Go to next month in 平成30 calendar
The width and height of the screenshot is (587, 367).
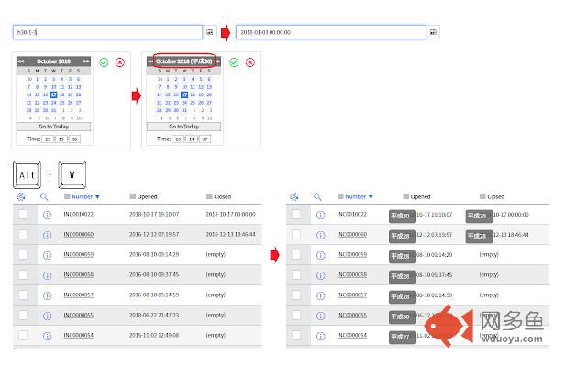(217, 61)
